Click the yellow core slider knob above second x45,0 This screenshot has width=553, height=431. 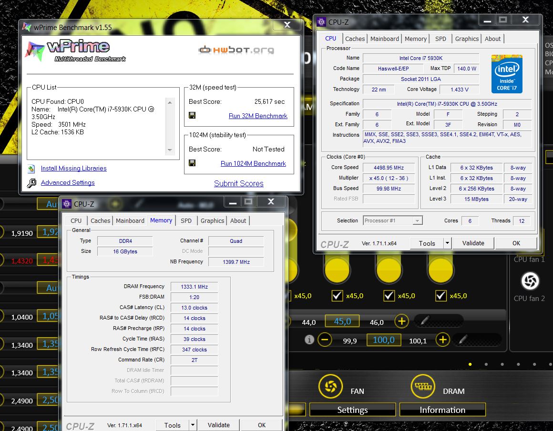point(337,270)
